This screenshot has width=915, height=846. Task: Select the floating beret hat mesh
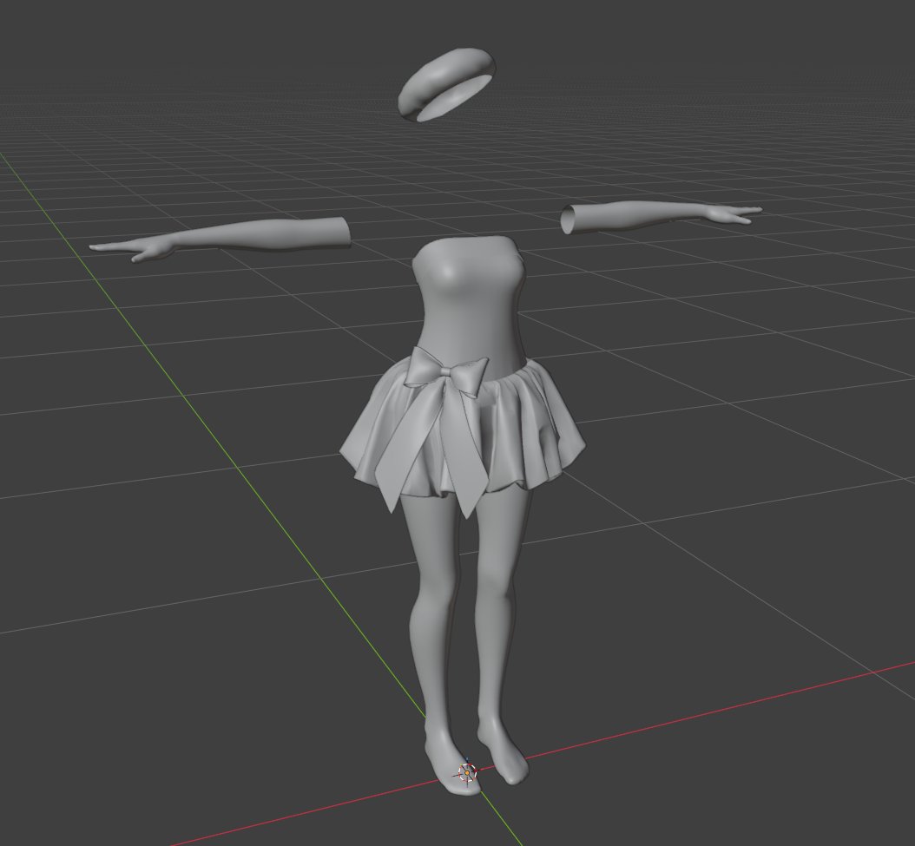click(x=446, y=85)
